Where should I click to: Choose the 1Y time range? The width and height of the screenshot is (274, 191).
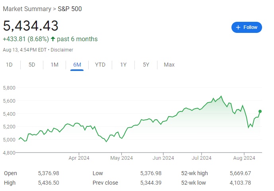tap(123, 65)
